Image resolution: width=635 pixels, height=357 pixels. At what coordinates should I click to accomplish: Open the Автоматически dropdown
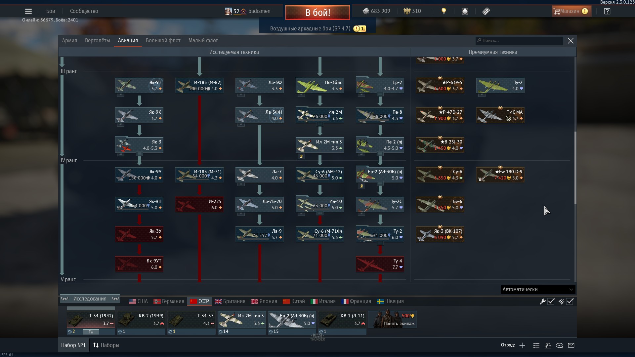(538, 290)
